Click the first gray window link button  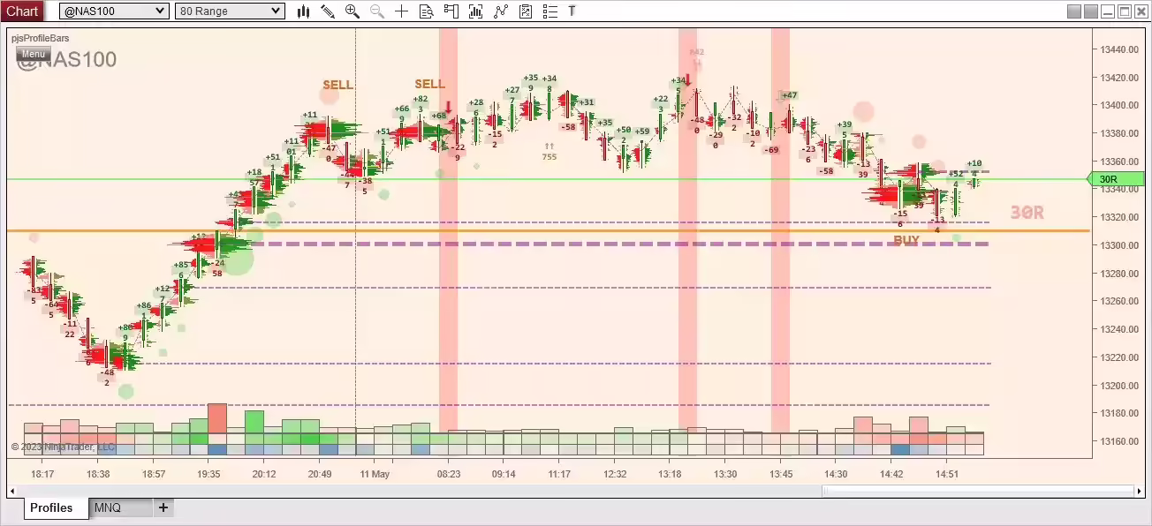point(1074,11)
